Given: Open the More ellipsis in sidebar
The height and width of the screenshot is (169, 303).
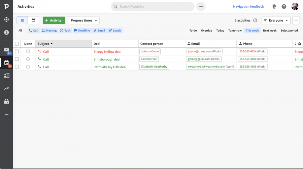Looking at the screenshot, I should click(6, 115).
